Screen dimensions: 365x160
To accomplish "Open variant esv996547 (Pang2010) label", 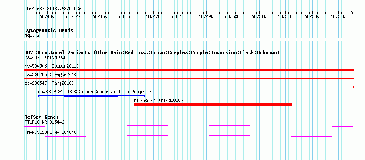I will (49, 83).
